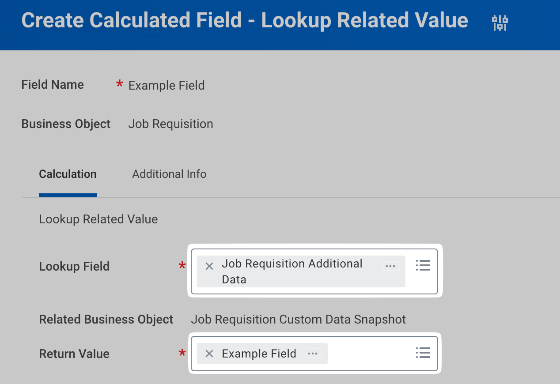Open related actions ellipsis in Return Value chip
560x384 pixels.
[x=313, y=354]
